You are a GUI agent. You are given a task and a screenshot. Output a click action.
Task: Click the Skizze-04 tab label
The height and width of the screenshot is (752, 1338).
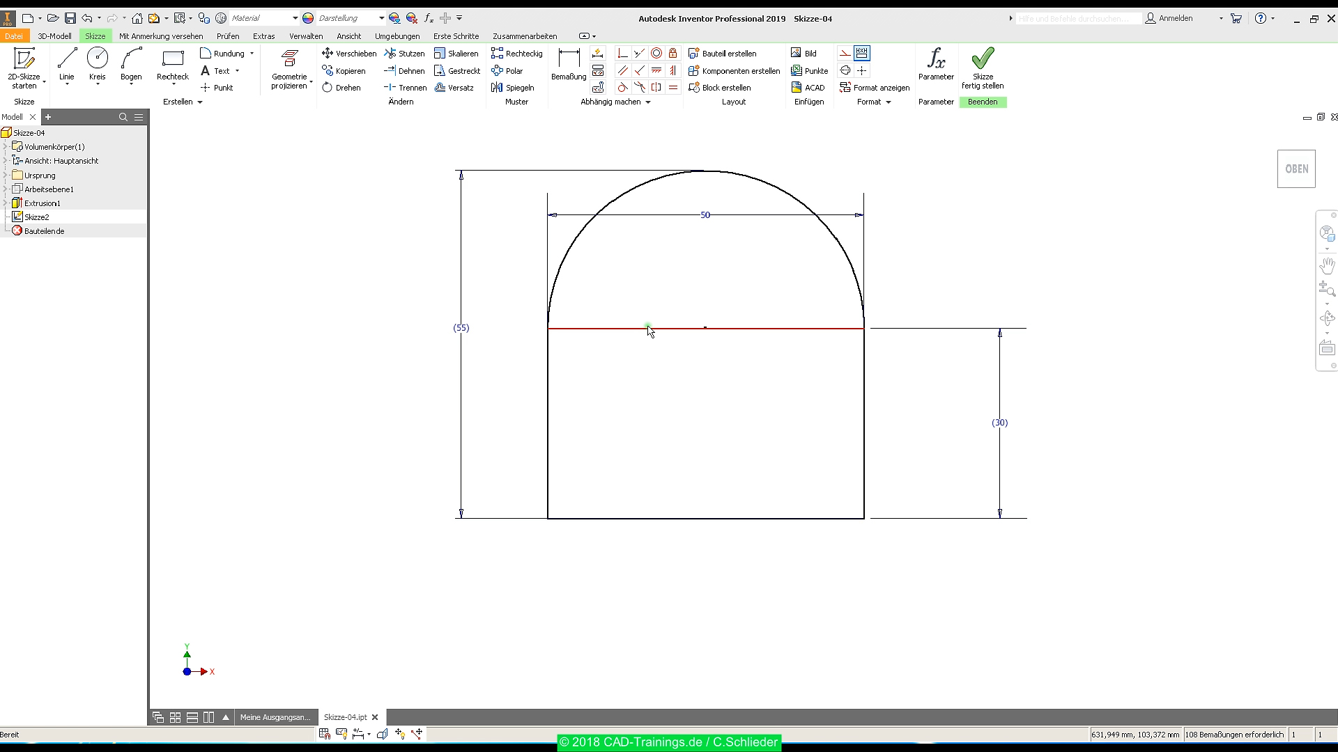tap(345, 716)
